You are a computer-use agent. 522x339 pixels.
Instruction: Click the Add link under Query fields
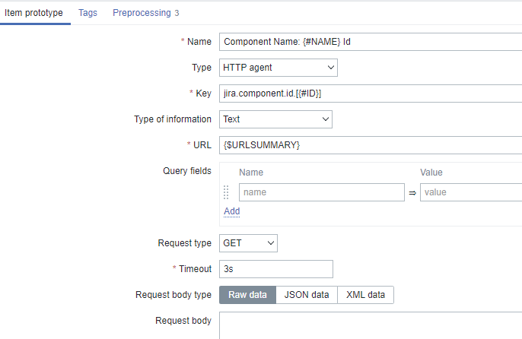(231, 211)
